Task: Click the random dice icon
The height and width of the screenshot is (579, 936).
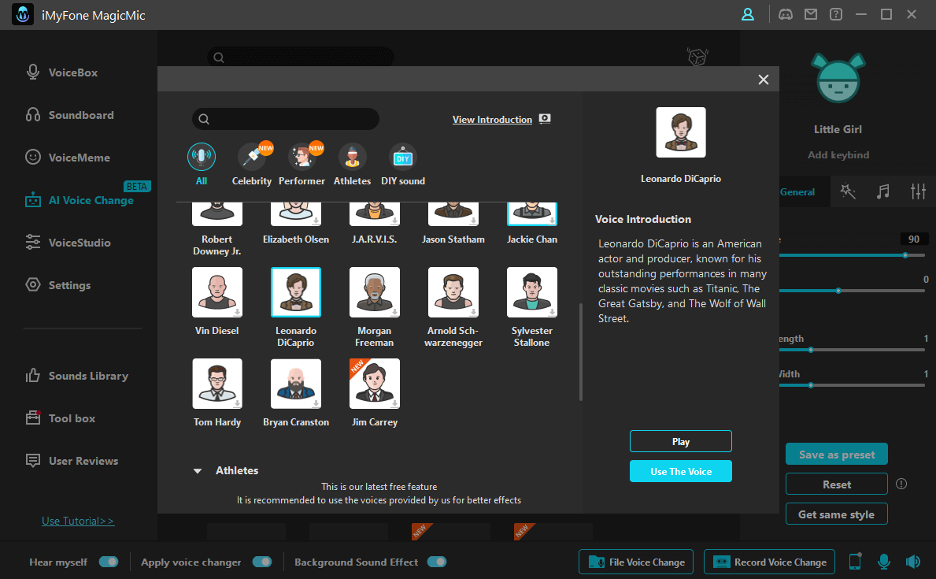Action: coord(697,58)
